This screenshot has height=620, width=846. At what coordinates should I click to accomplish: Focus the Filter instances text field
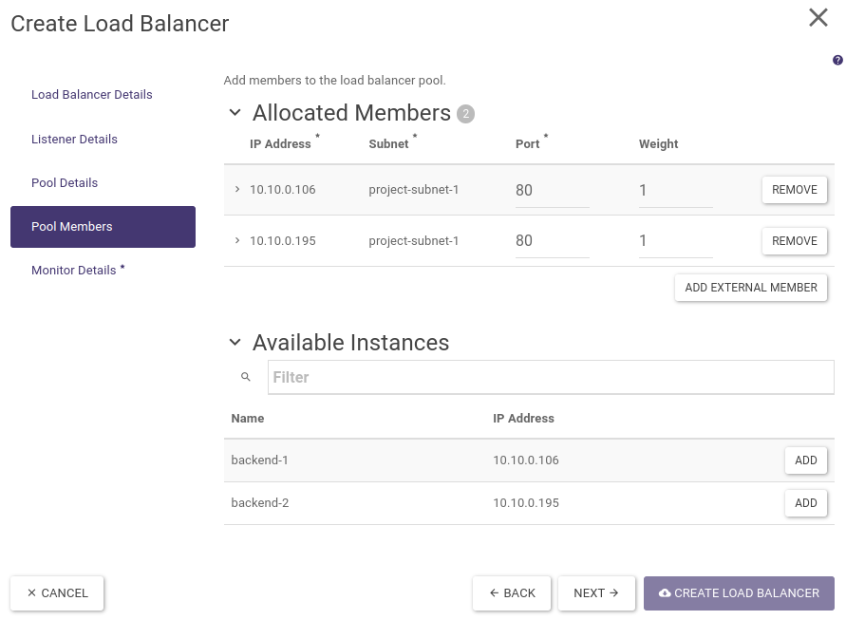pos(550,377)
